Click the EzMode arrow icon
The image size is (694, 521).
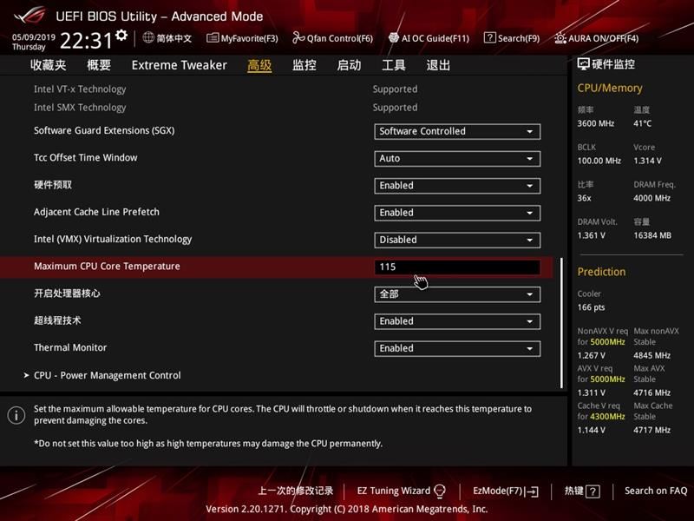click(532, 491)
